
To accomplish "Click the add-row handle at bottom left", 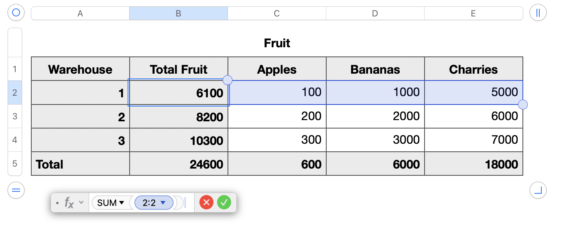I will point(16,190).
